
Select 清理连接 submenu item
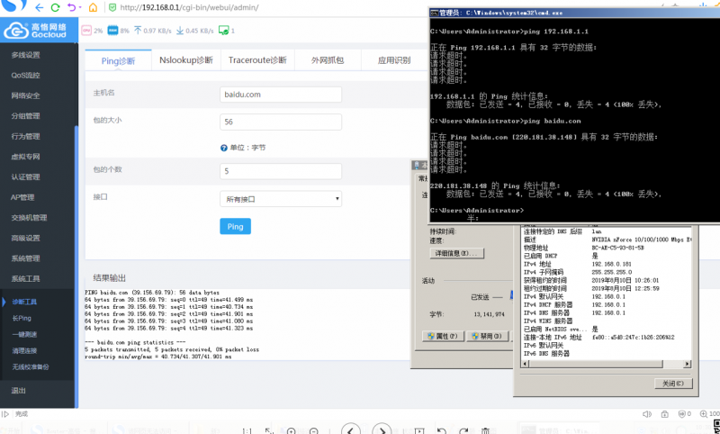click(24, 350)
